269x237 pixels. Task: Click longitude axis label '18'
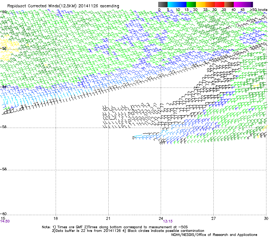[56, 218]
